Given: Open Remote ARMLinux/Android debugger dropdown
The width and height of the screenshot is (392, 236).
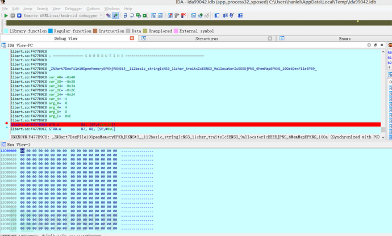Looking at the screenshot, I should pos(63,15).
